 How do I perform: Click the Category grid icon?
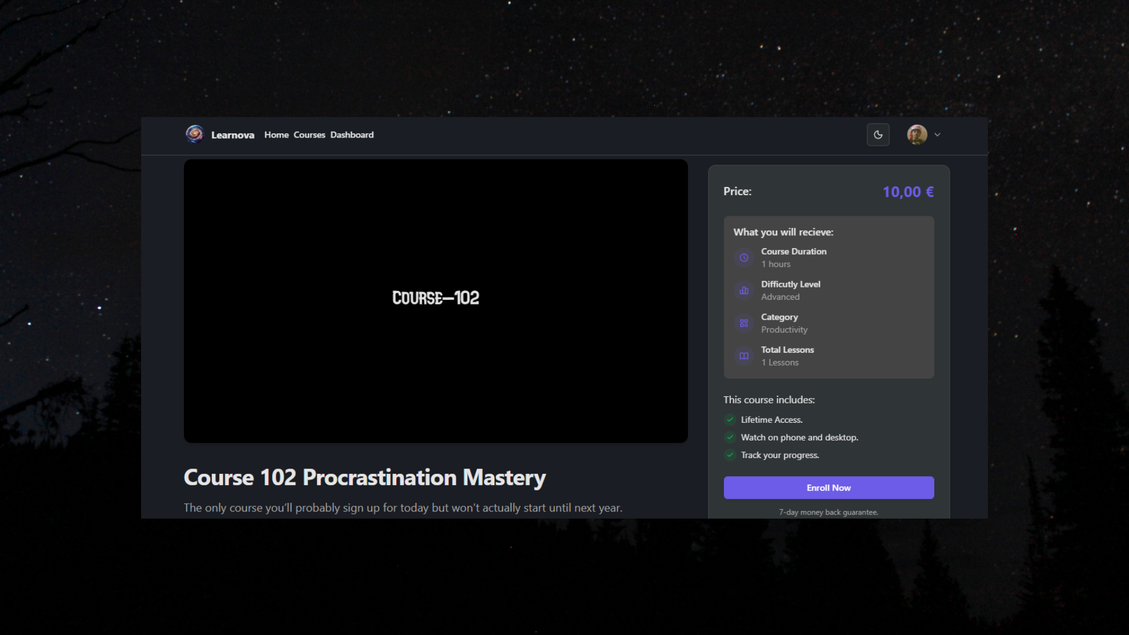tap(744, 323)
